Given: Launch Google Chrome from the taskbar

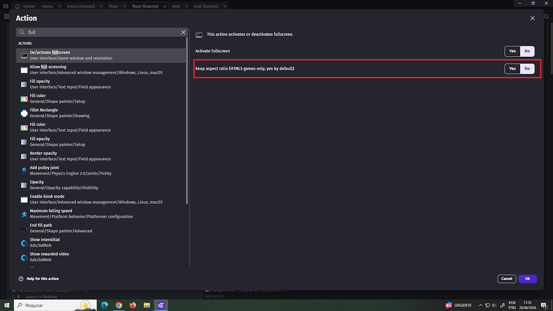Looking at the screenshot, I should [x=118, y=305].
